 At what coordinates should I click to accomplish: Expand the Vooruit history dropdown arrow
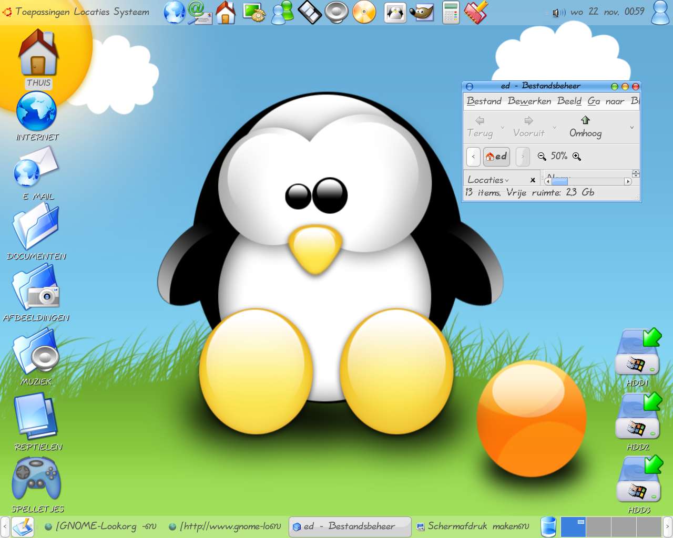click(x=554, y=128)
